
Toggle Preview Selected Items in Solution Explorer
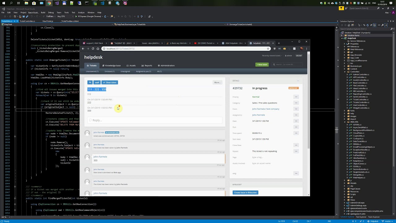[386, 25]
